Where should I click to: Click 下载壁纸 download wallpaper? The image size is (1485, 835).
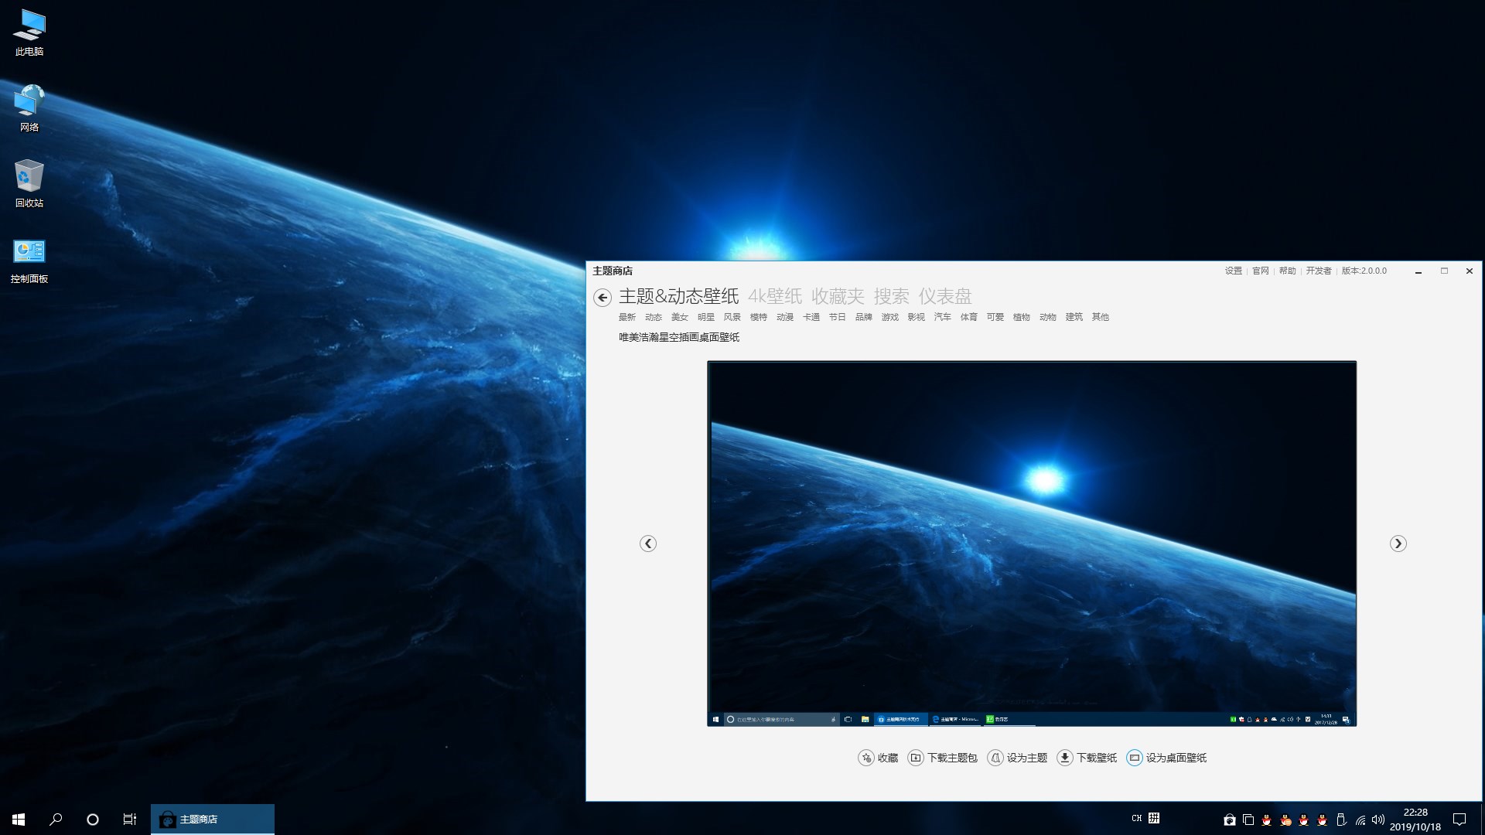[x=1087, y=758]
